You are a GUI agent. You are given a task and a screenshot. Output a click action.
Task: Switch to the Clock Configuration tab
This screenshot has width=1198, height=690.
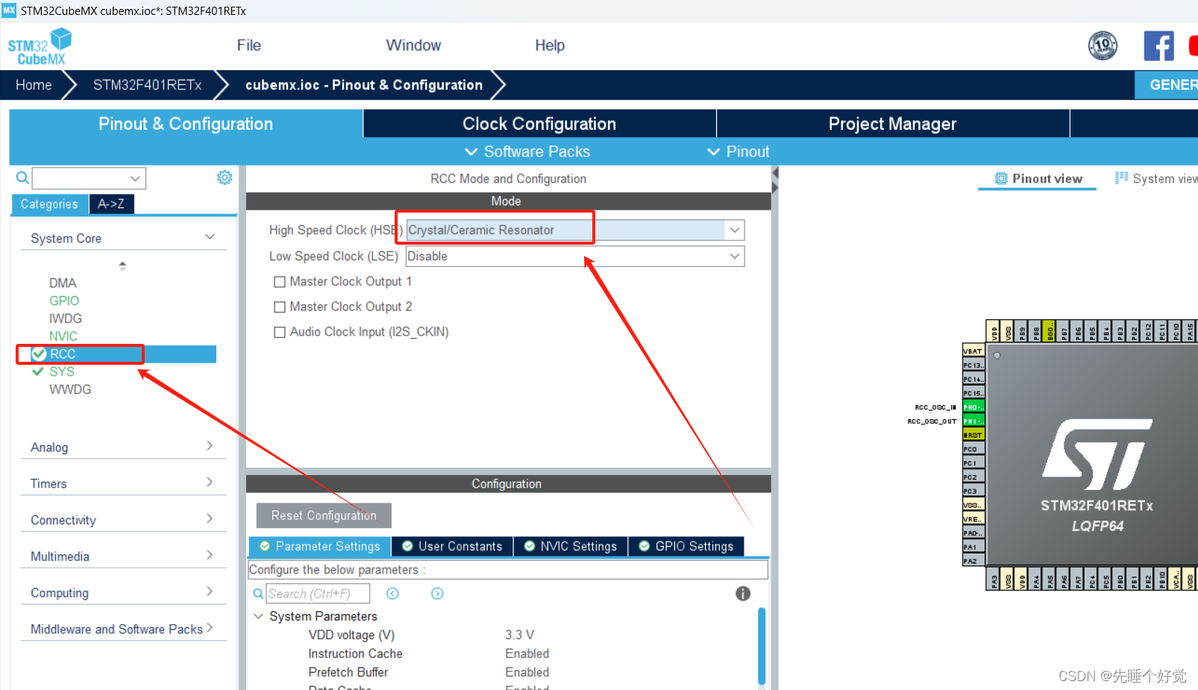(x=539, y=124)
